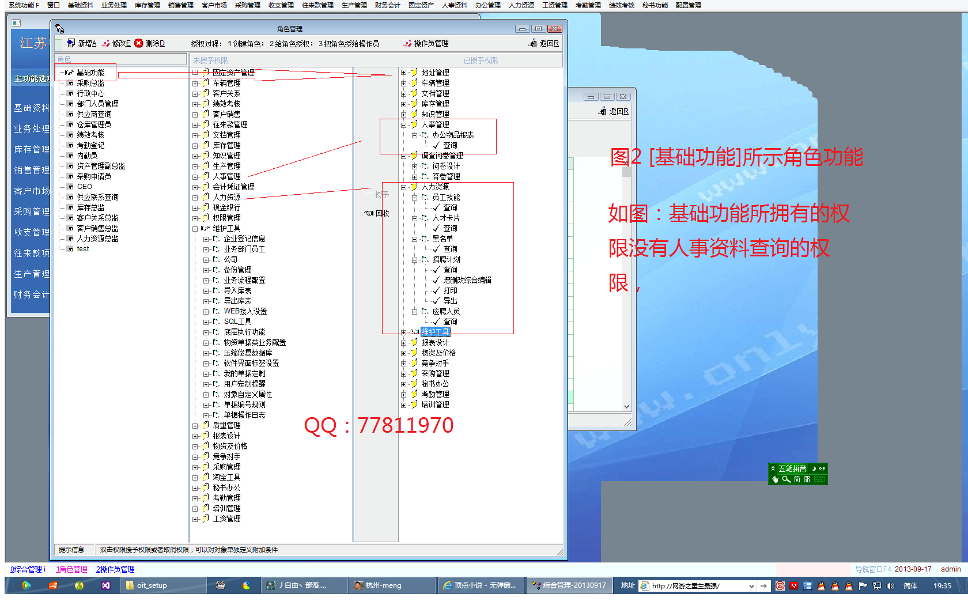The height and width of the screenshot is (605, 968).
Task: Click the scrollbar down arrow in background window
Action: [x=626, y=406]
